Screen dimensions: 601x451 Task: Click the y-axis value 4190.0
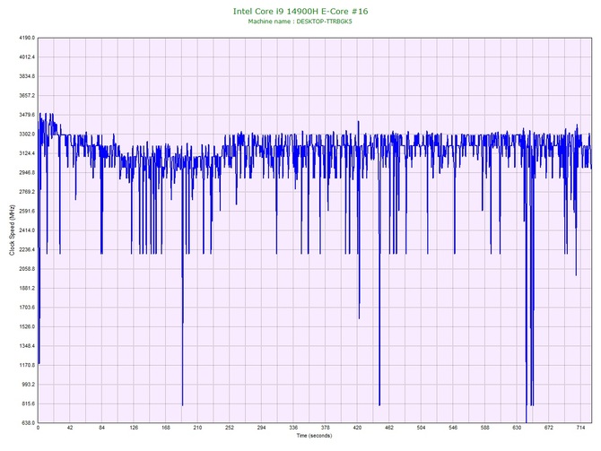tap(27, 38)
